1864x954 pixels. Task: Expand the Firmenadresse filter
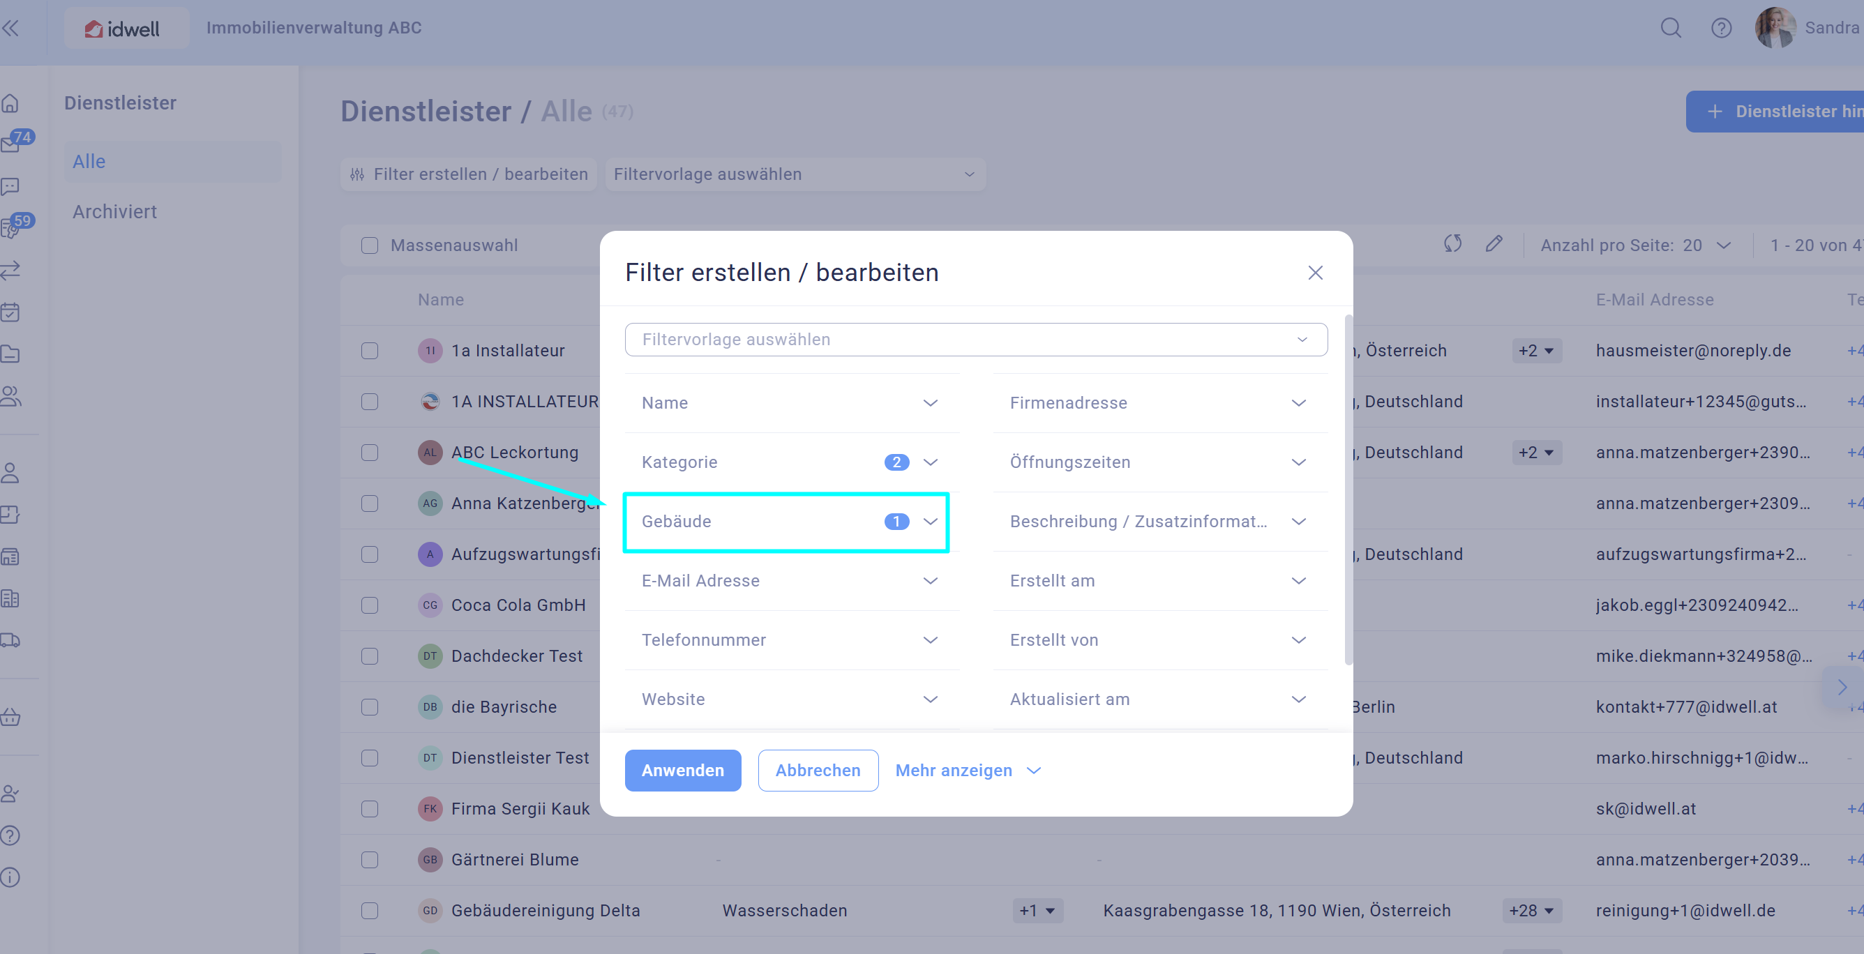1160,403
